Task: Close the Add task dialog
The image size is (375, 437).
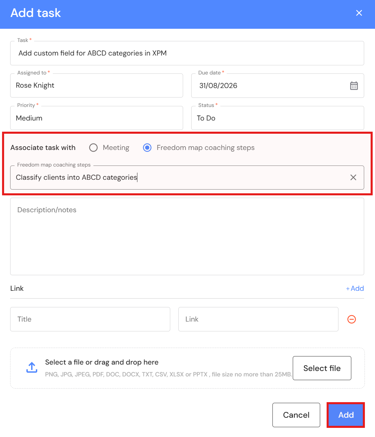Action: click(359, 13)
